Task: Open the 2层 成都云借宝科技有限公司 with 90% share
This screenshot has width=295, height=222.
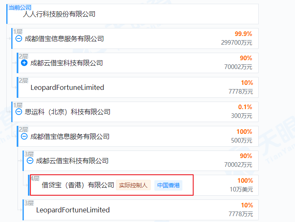Action: click(x=66, y=63)
